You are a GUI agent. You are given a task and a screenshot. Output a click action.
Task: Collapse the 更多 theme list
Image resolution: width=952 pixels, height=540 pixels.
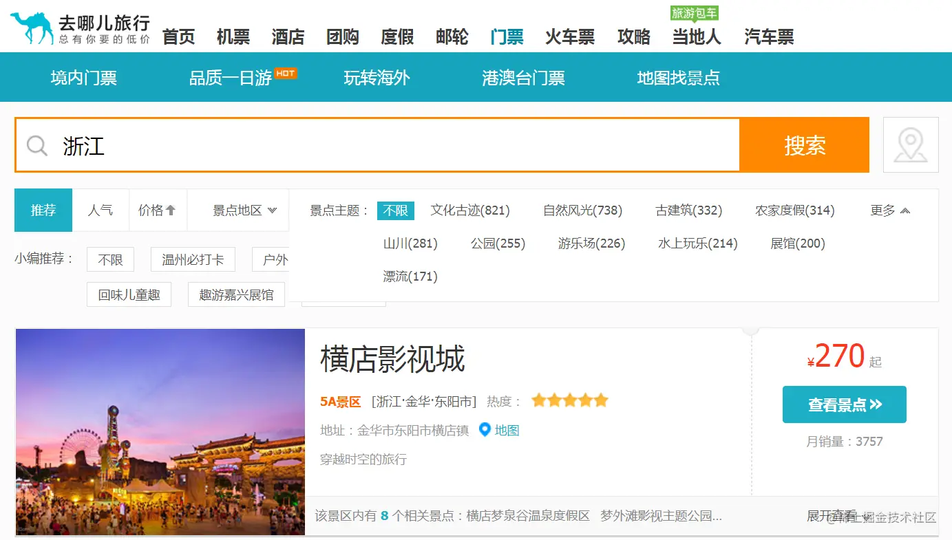[x=890, y=210]
